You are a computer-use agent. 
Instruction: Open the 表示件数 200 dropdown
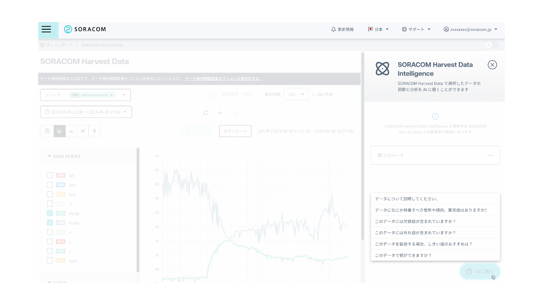[296, 94]
